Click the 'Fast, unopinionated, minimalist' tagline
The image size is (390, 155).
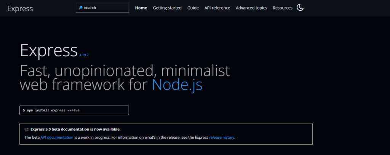click(125, 71)
